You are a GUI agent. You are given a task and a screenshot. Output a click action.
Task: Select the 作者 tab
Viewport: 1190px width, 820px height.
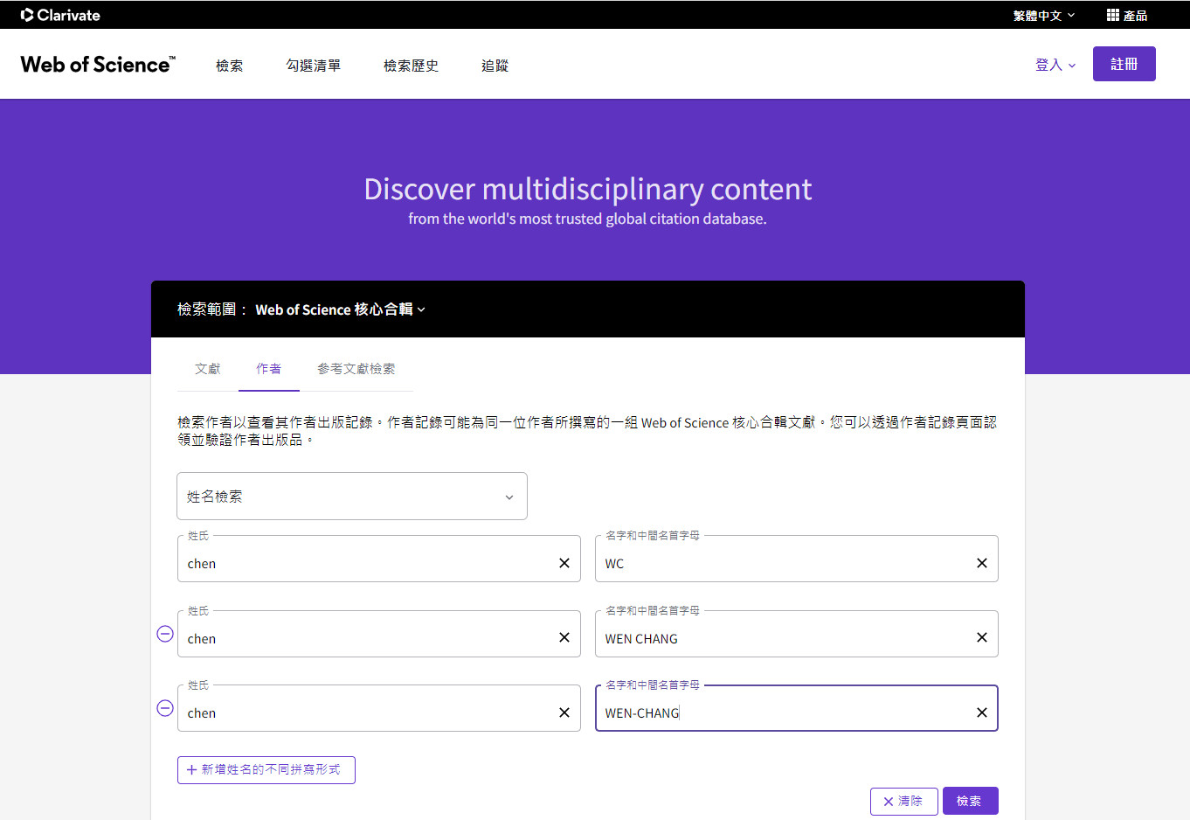[269, 369]
